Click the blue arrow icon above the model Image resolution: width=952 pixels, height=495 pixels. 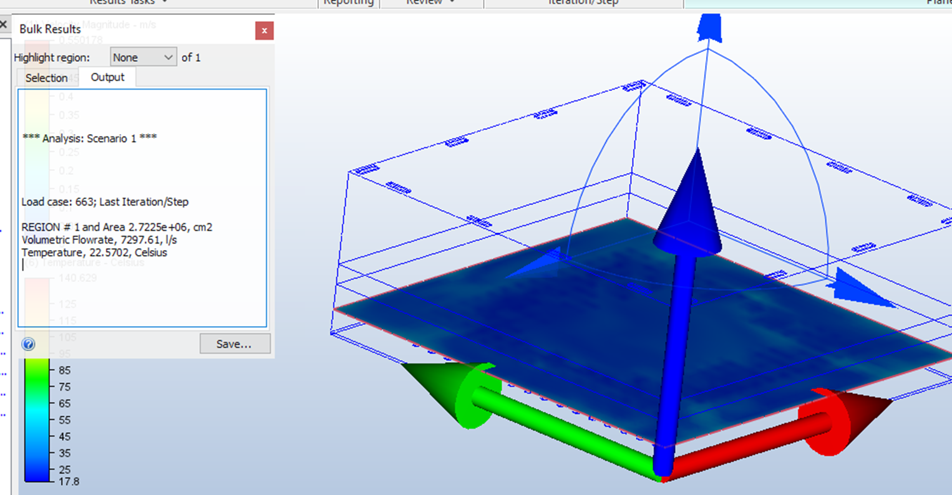[x=709, y=27]
